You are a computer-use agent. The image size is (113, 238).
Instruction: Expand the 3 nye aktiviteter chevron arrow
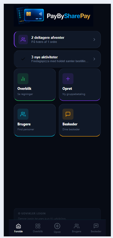point(94,59)
